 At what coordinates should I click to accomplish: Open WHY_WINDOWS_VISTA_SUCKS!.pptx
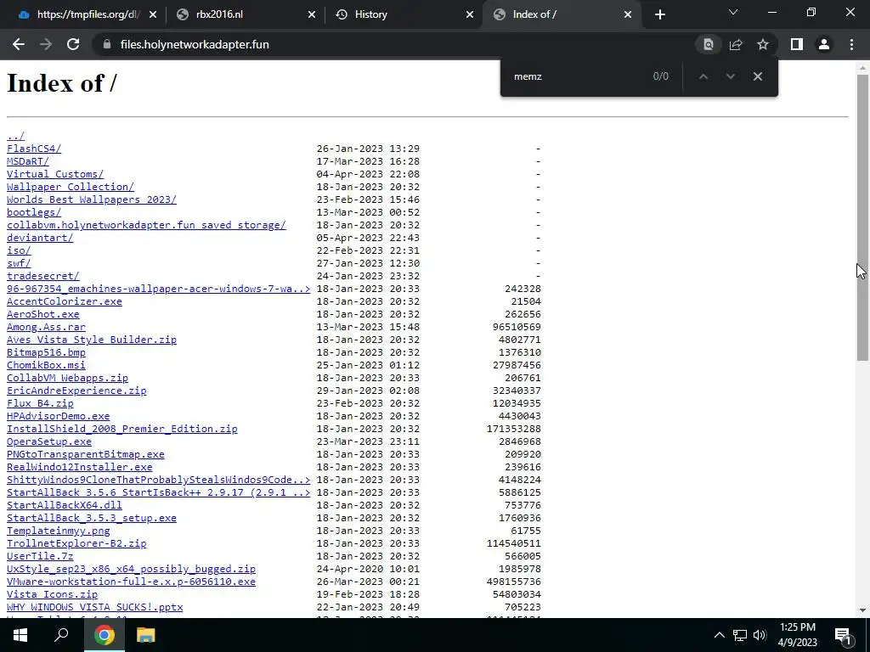tap(95, 608)
